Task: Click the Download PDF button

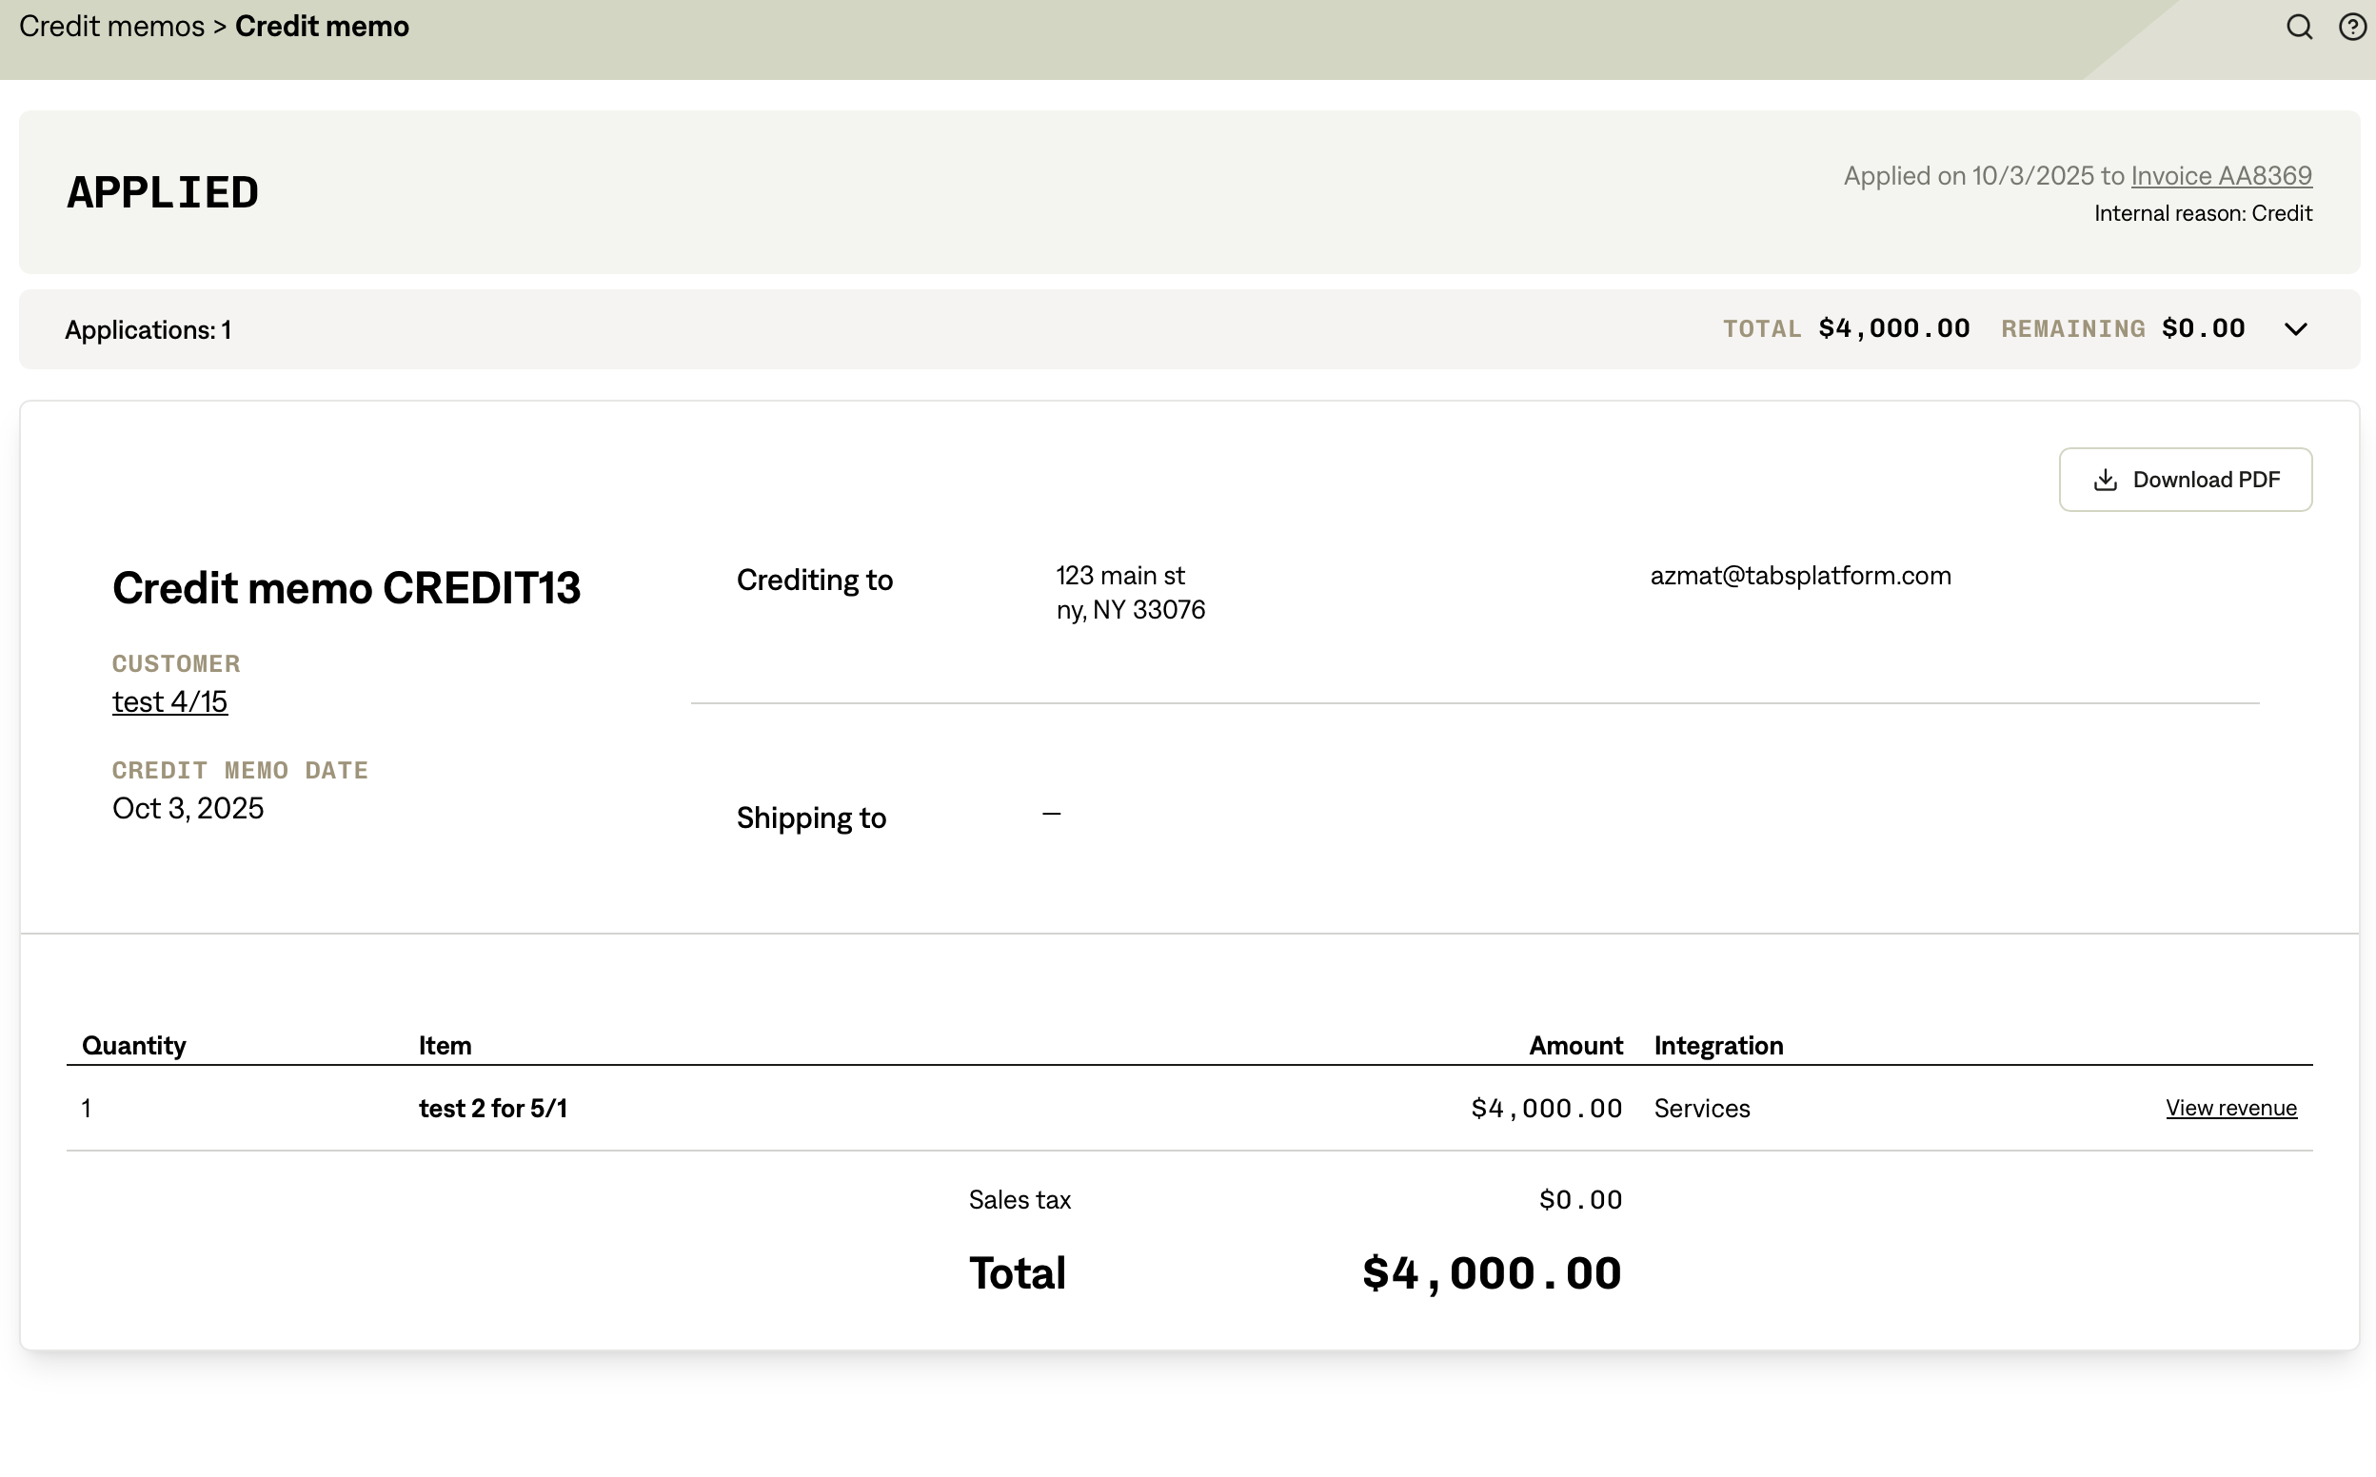Action: pyautogui.click(x=2185, y=480)
